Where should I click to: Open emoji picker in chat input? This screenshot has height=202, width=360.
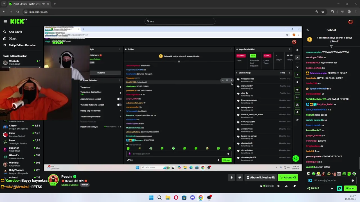pyautogui.click(x=353, y=180)
